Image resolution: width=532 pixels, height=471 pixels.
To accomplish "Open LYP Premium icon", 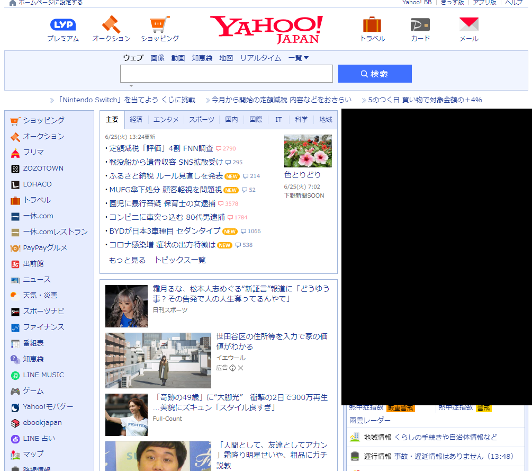I will point(63,25).
